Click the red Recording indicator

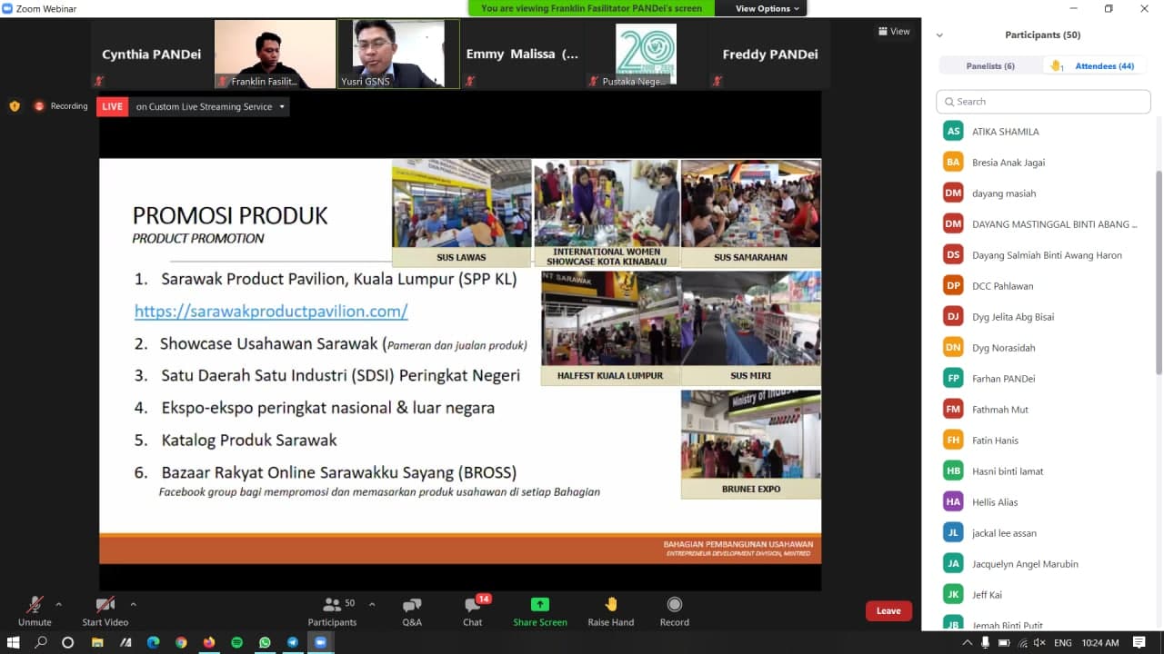61,106
